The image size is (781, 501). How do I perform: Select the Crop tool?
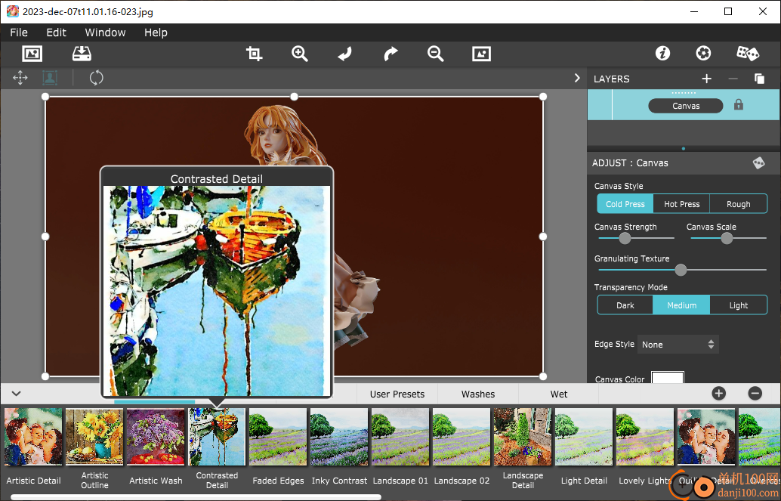pyautogui.click(x=254, y=54)
